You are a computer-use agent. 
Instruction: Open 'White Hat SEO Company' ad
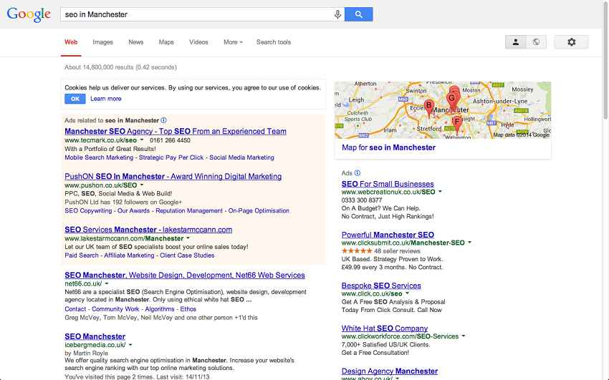[385, 328]
